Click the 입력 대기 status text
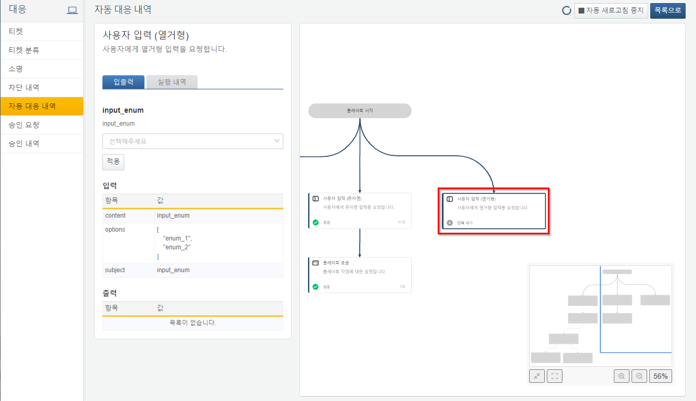 [465, 223]
